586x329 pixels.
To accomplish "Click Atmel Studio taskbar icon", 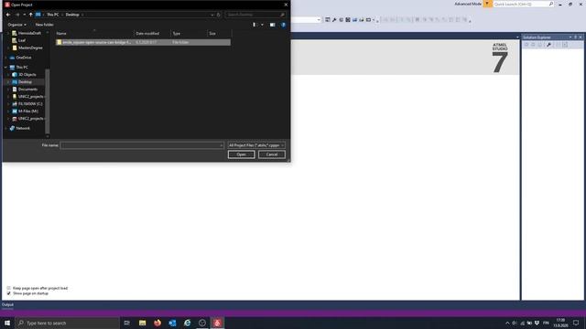I will pyautogui.click(x=217, y=323).
